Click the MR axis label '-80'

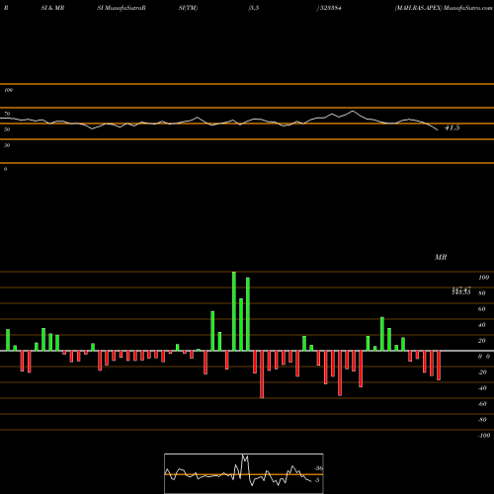click(x=482, y=420)
